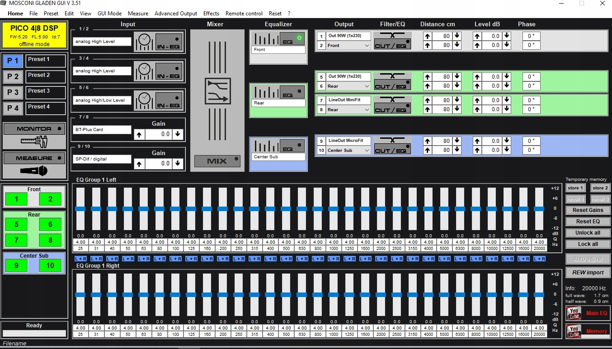The width and height of the screenshot is (612, 349).
Task: Expand the Front output name dropdown
Action: (x=367, y=46)
